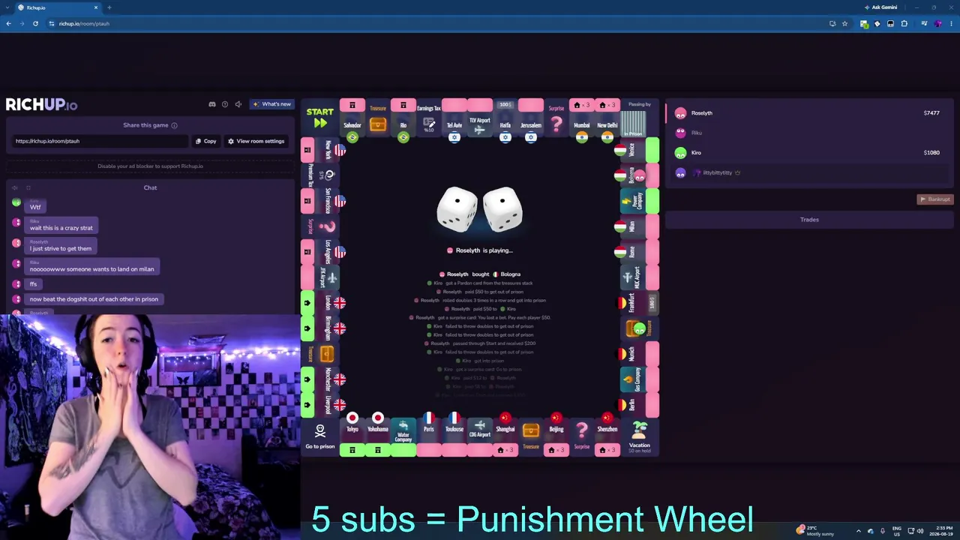This screenshot has width=960, height=540.
Task: Click the top-row Treasure chest tile
Action: [377, 118]
